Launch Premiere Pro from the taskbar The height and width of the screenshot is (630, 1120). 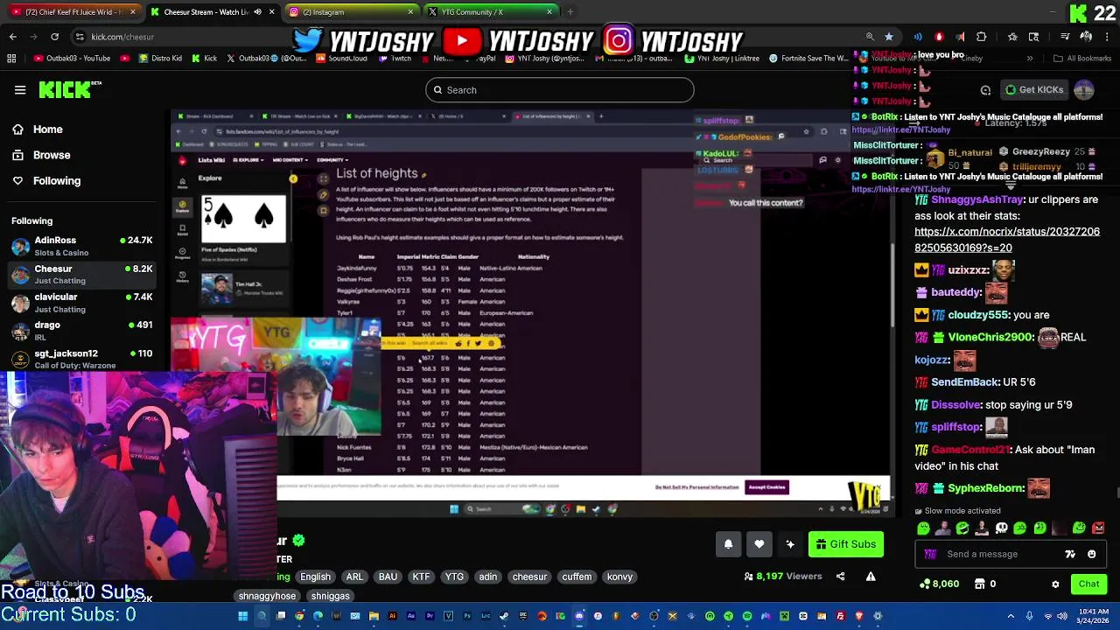[x=430, y=616]
